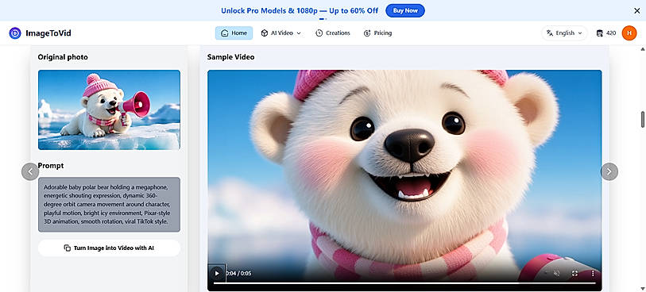Show the next sample with right arrow

(609, 171)
